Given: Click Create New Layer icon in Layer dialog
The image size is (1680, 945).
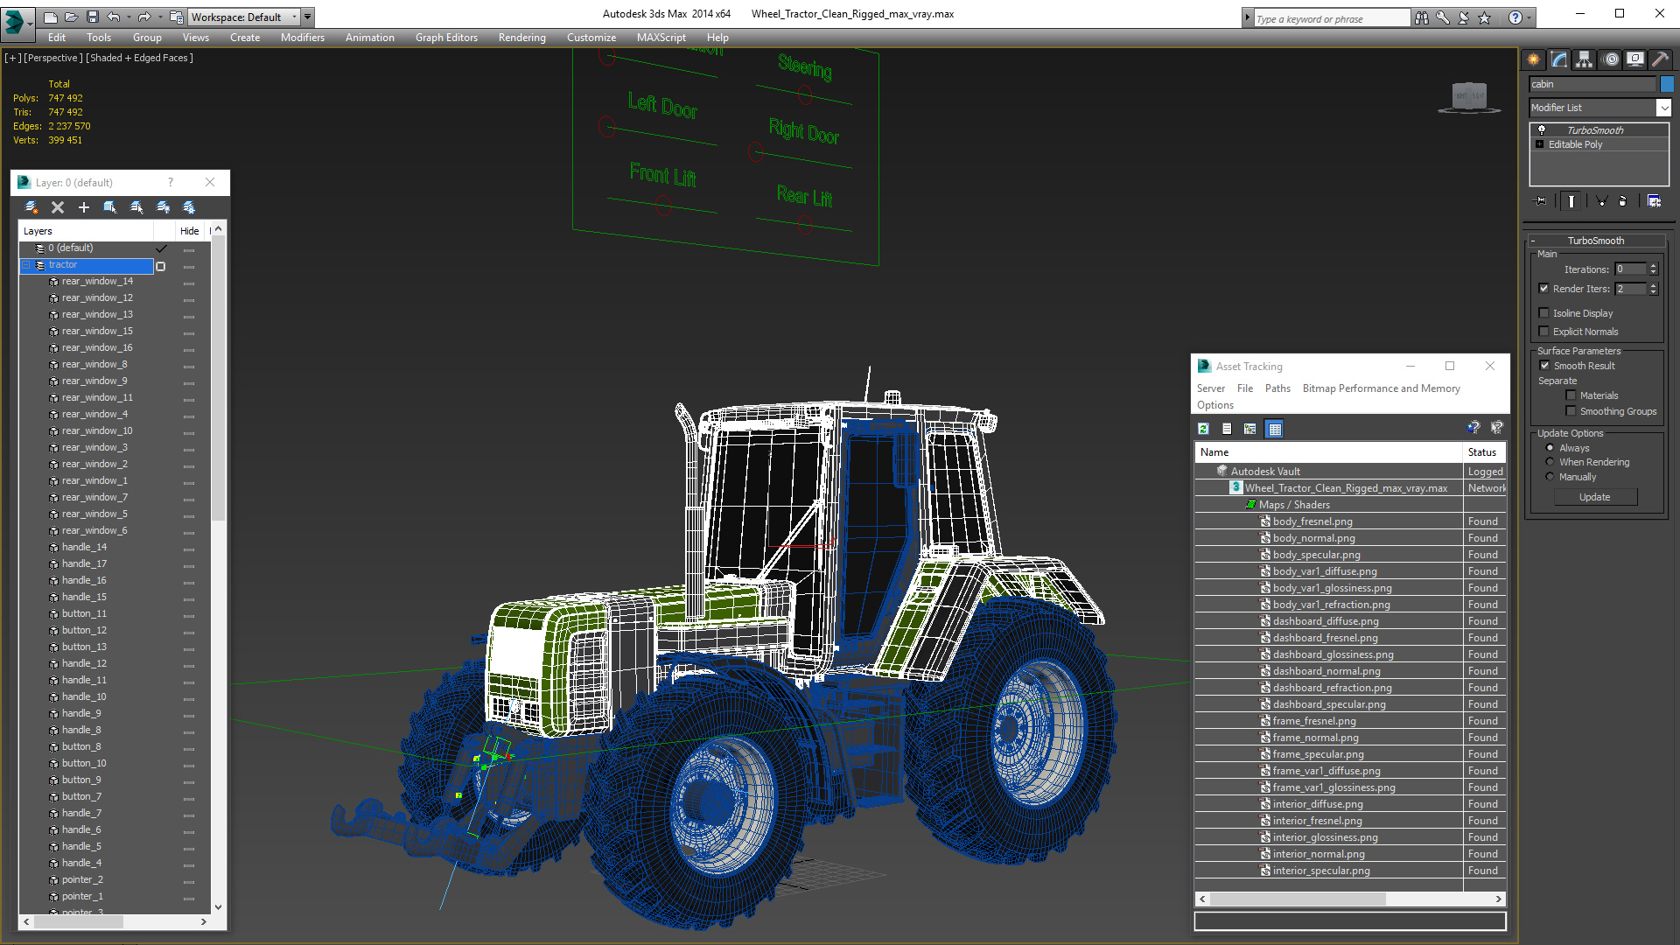Looking at the screenshot, I should [31, 207].
